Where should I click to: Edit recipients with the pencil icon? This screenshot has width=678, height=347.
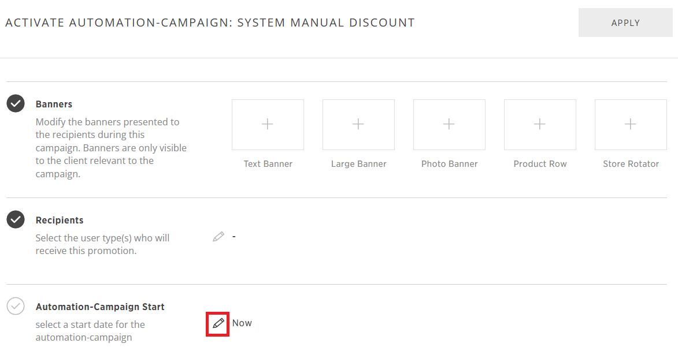click(218, 236)
